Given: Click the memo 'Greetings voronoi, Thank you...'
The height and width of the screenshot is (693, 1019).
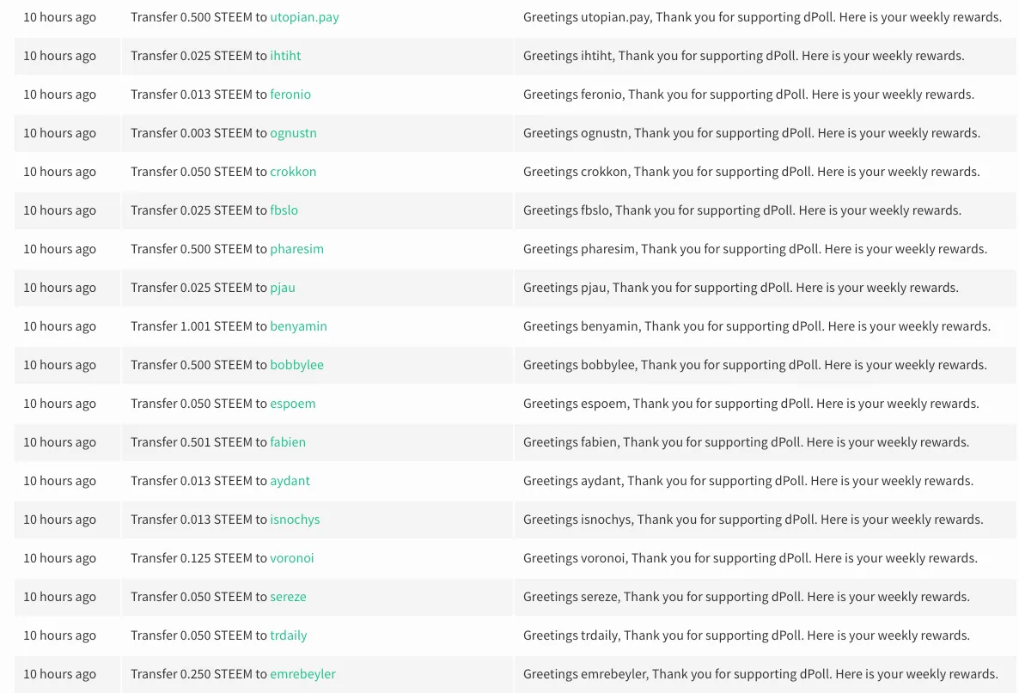Looking at the screenshot, I should [751, 558].
